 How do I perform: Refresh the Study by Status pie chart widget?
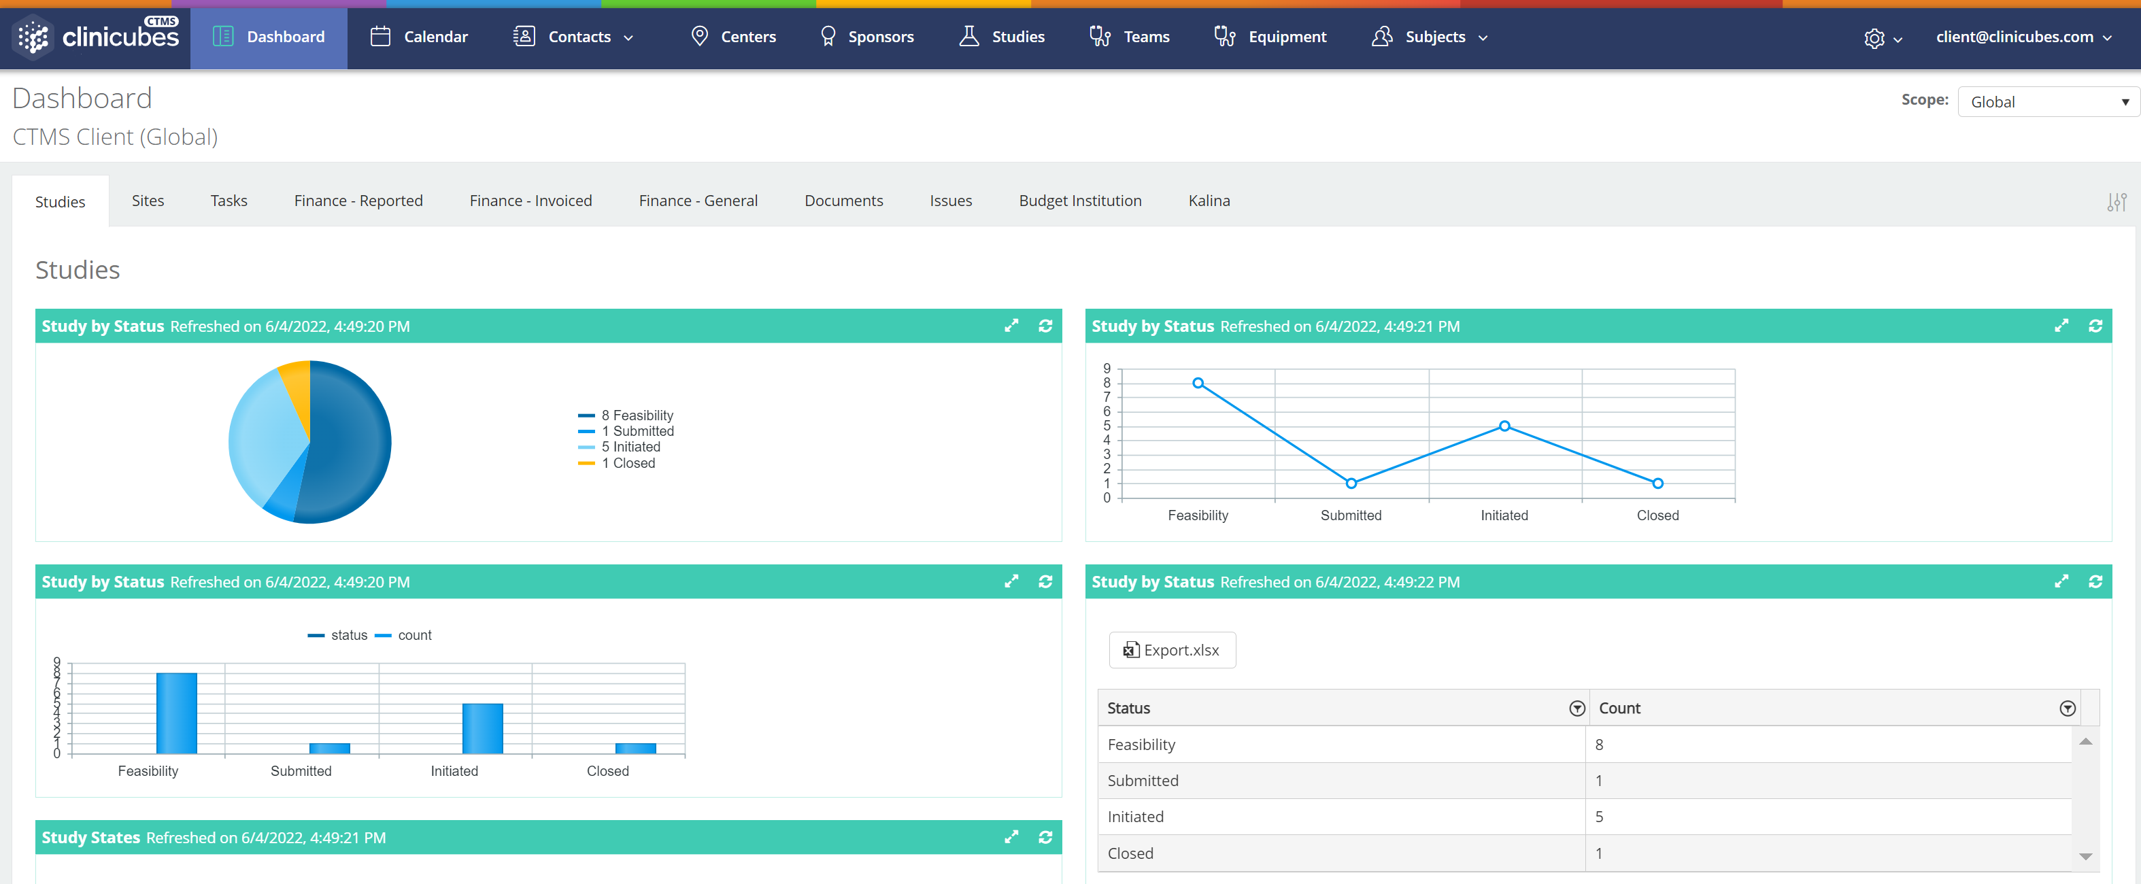[x=1045, y=326]
